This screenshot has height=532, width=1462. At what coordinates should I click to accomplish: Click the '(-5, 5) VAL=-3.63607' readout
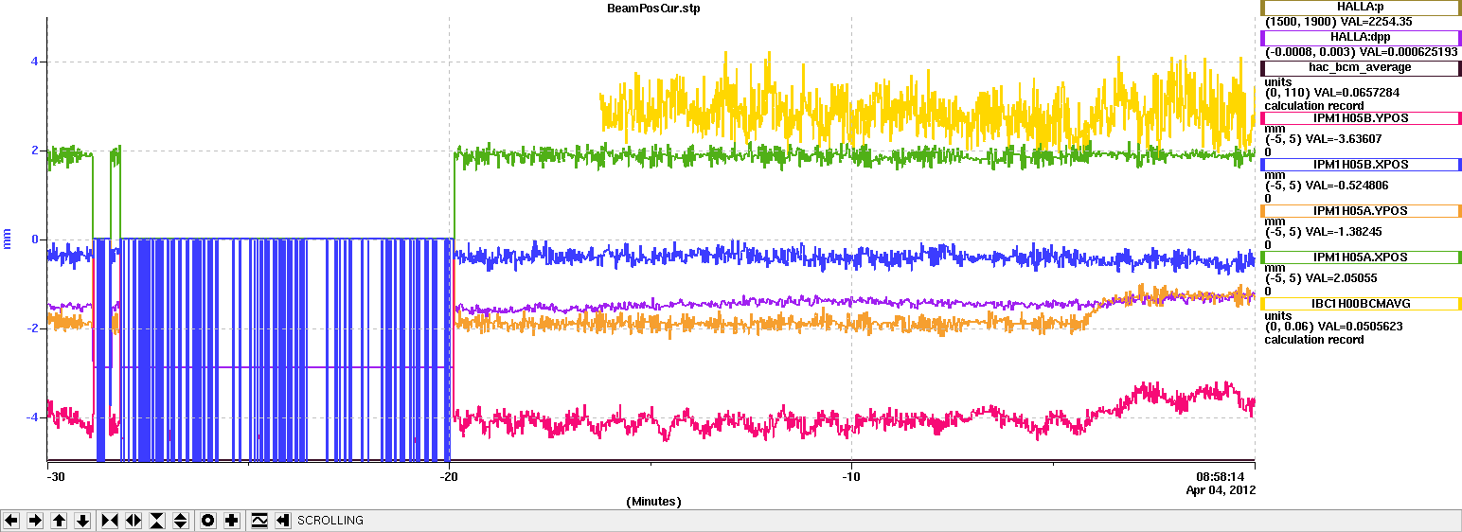[1323, 140]
